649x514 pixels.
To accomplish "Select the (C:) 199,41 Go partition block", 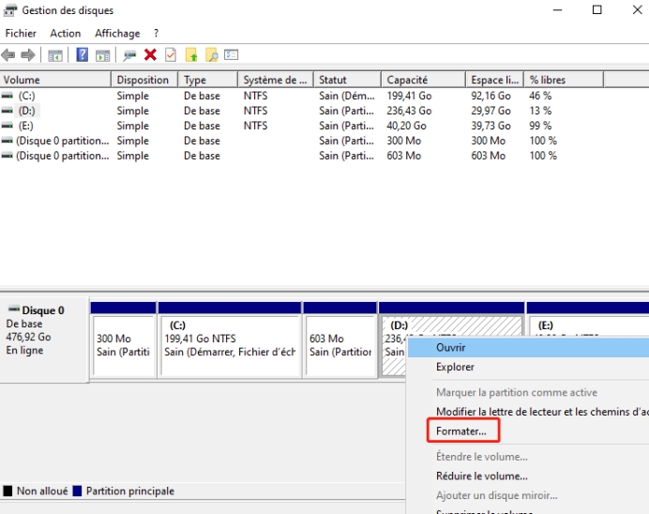I will (229, 345).
